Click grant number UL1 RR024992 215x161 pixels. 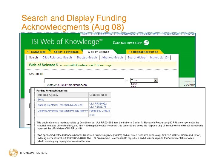click(x=98, y=104)
